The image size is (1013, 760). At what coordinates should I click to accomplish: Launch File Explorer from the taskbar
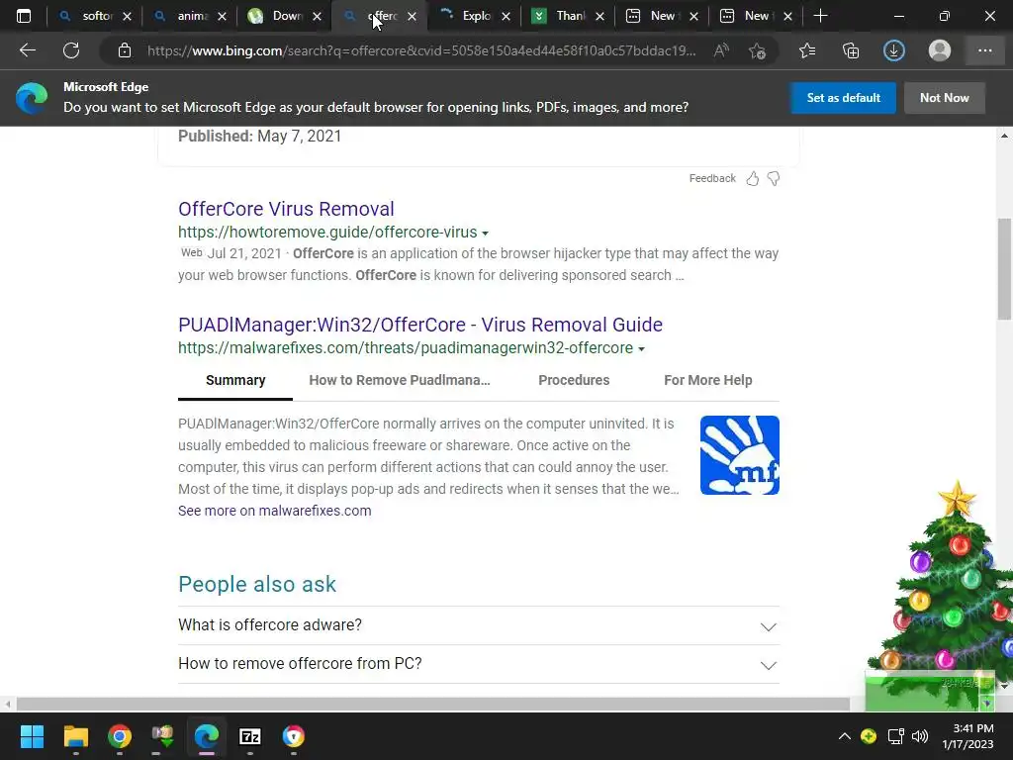coord(75,736)
